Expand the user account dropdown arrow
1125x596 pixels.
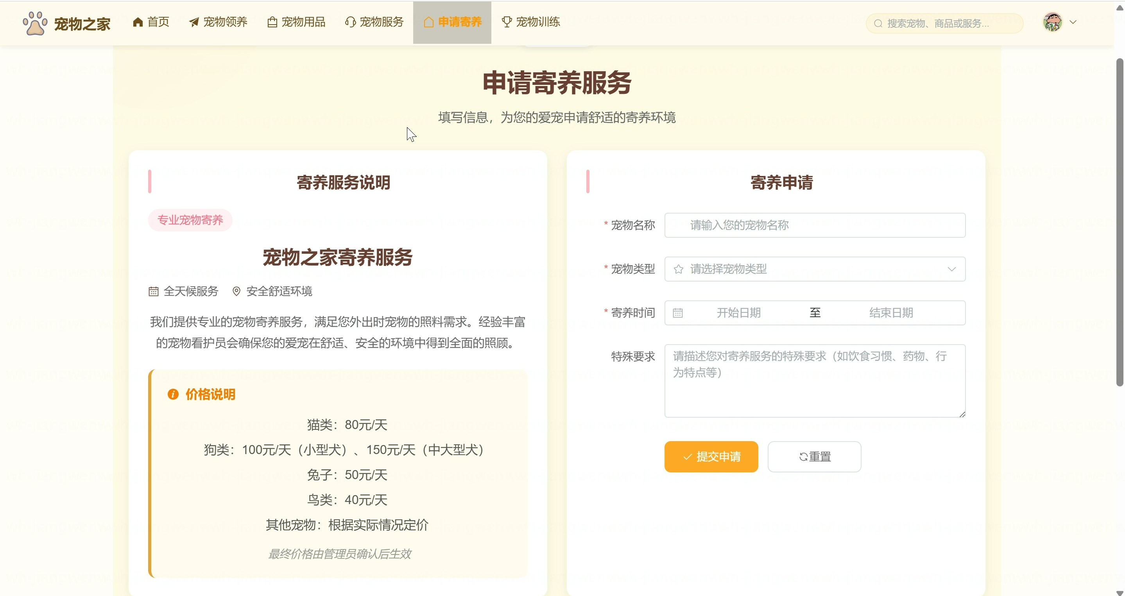click(1073, 22)
